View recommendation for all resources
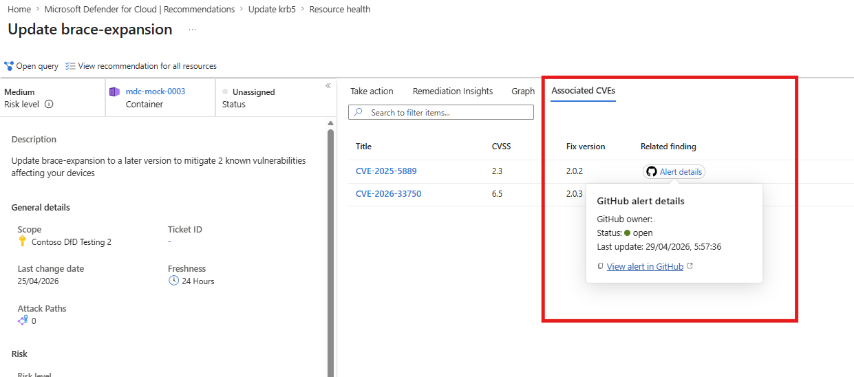Screen dimensions: 854x377 click(147, 66)
